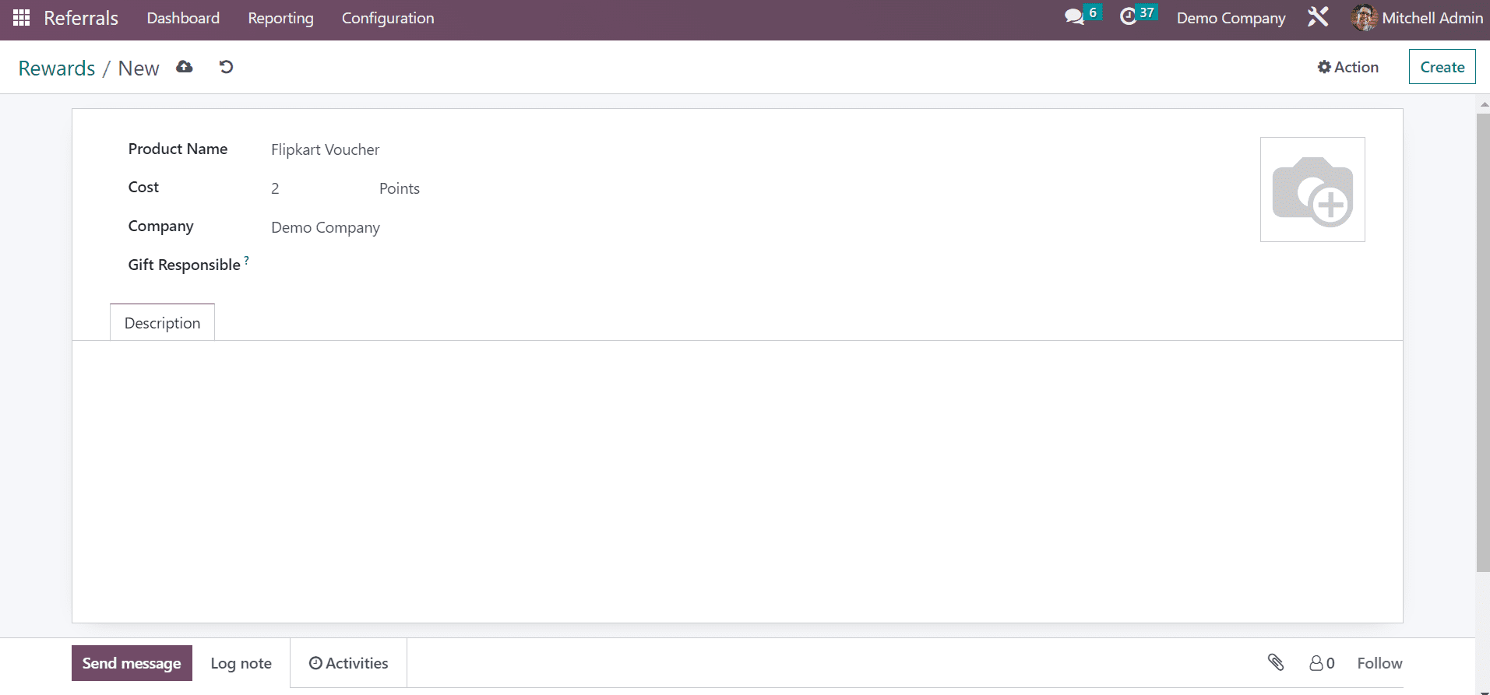Image resolution: width=1490 pixels, height=695 pixels.
Task: Click the paperclip attachments icon
Action: (x=1276, y=662)
